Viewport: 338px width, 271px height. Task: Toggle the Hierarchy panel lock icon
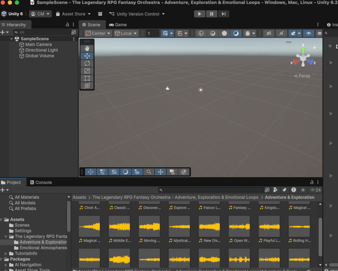coord(67,25)
